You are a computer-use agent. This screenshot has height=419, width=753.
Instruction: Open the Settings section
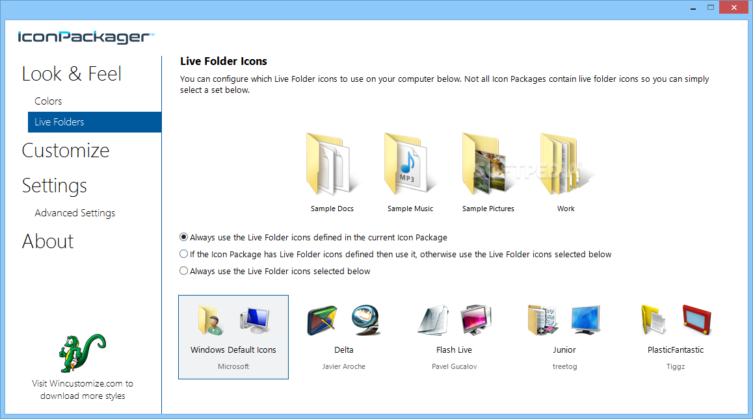click(x=54, y=186)
